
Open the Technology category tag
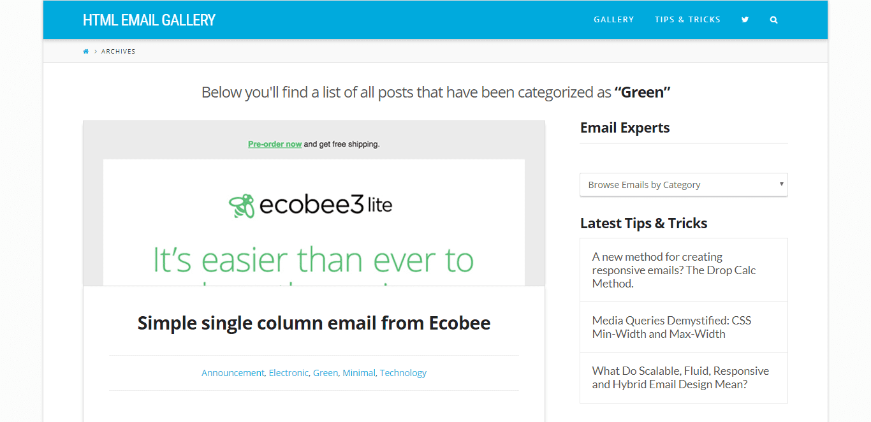[x=403, y=373]
